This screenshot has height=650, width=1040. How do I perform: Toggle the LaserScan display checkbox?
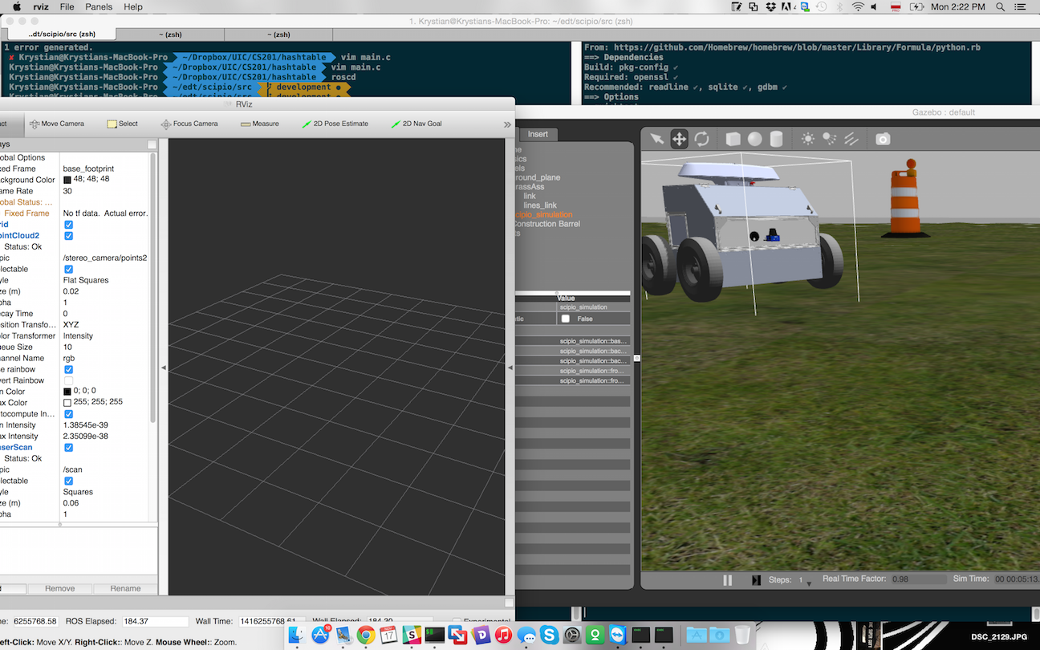pos(68,447)
